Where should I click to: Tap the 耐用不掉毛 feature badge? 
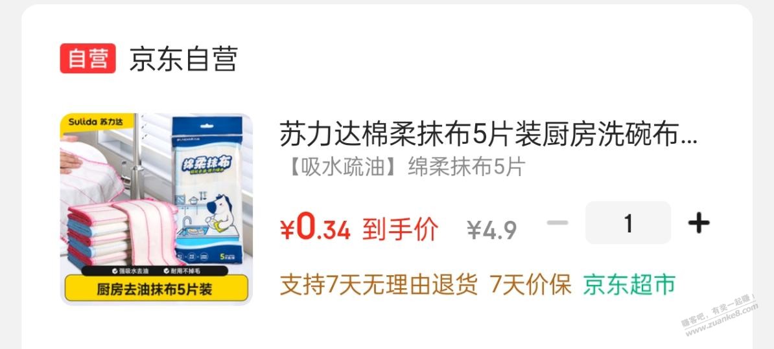tap(183, 271)
